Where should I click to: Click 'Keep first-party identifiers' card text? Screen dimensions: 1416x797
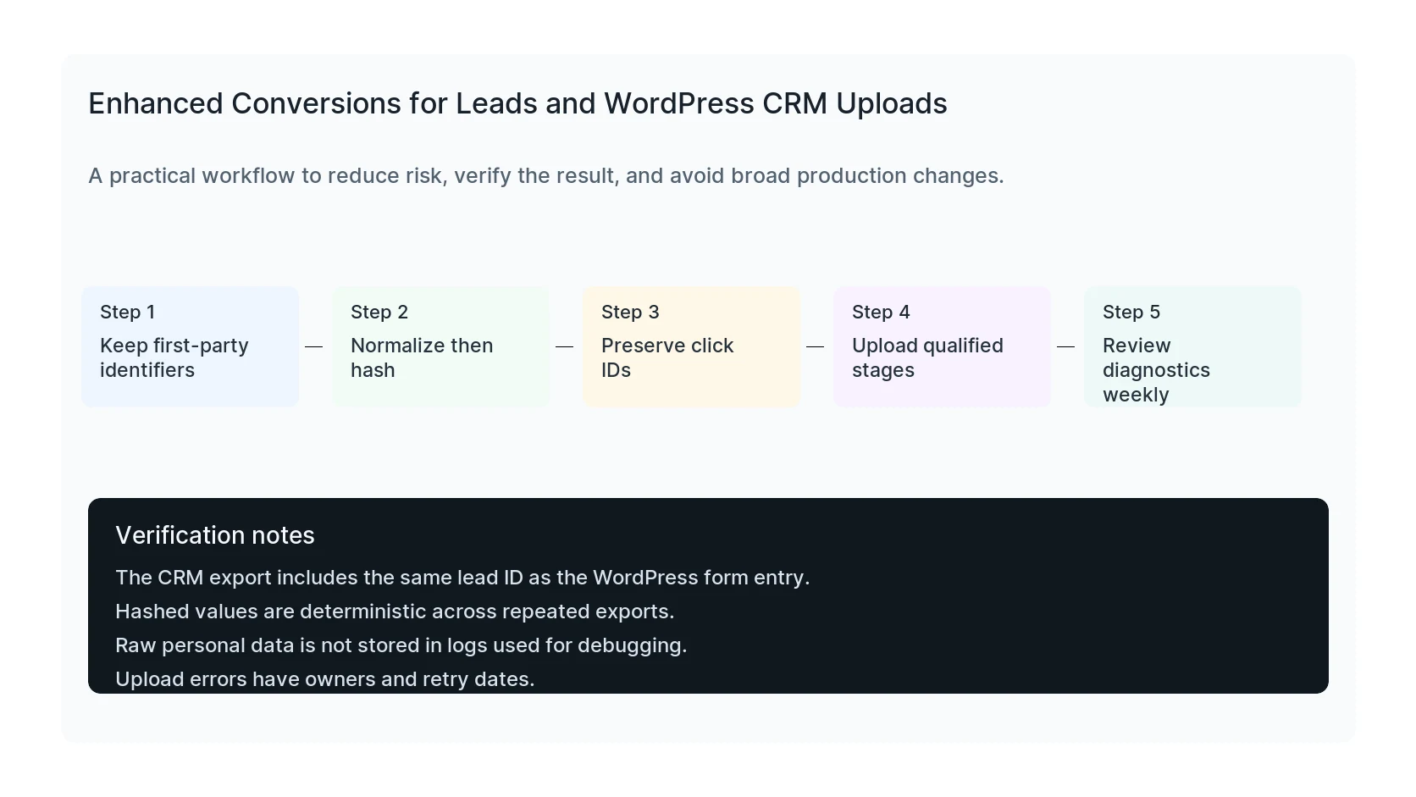coord(174,357)
